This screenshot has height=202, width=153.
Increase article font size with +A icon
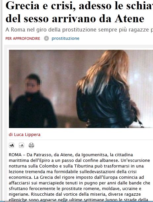(x=12, y=145)
